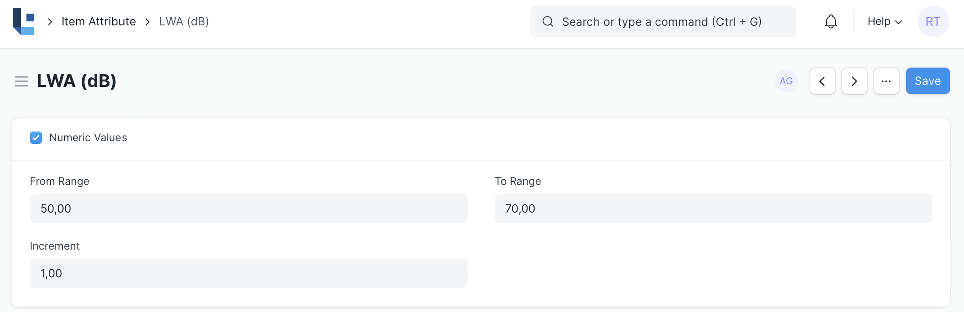Image resolution: width=964 pixels, height=312 pixels.
Task: Click the search magnifier icon
Action: pos(548,22)
